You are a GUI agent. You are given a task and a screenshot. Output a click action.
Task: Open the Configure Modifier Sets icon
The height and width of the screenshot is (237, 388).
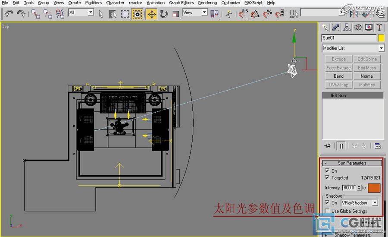click(378, 146)
